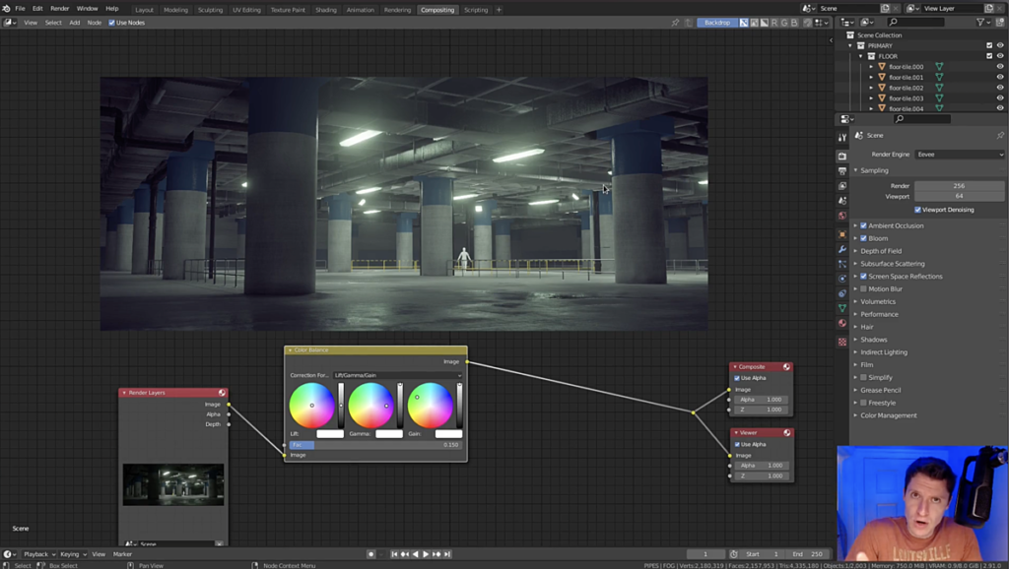
Task: Show red channel R in backdrop
Action: (774, 23)
